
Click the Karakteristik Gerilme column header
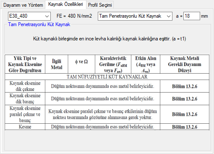coord(113,64)
